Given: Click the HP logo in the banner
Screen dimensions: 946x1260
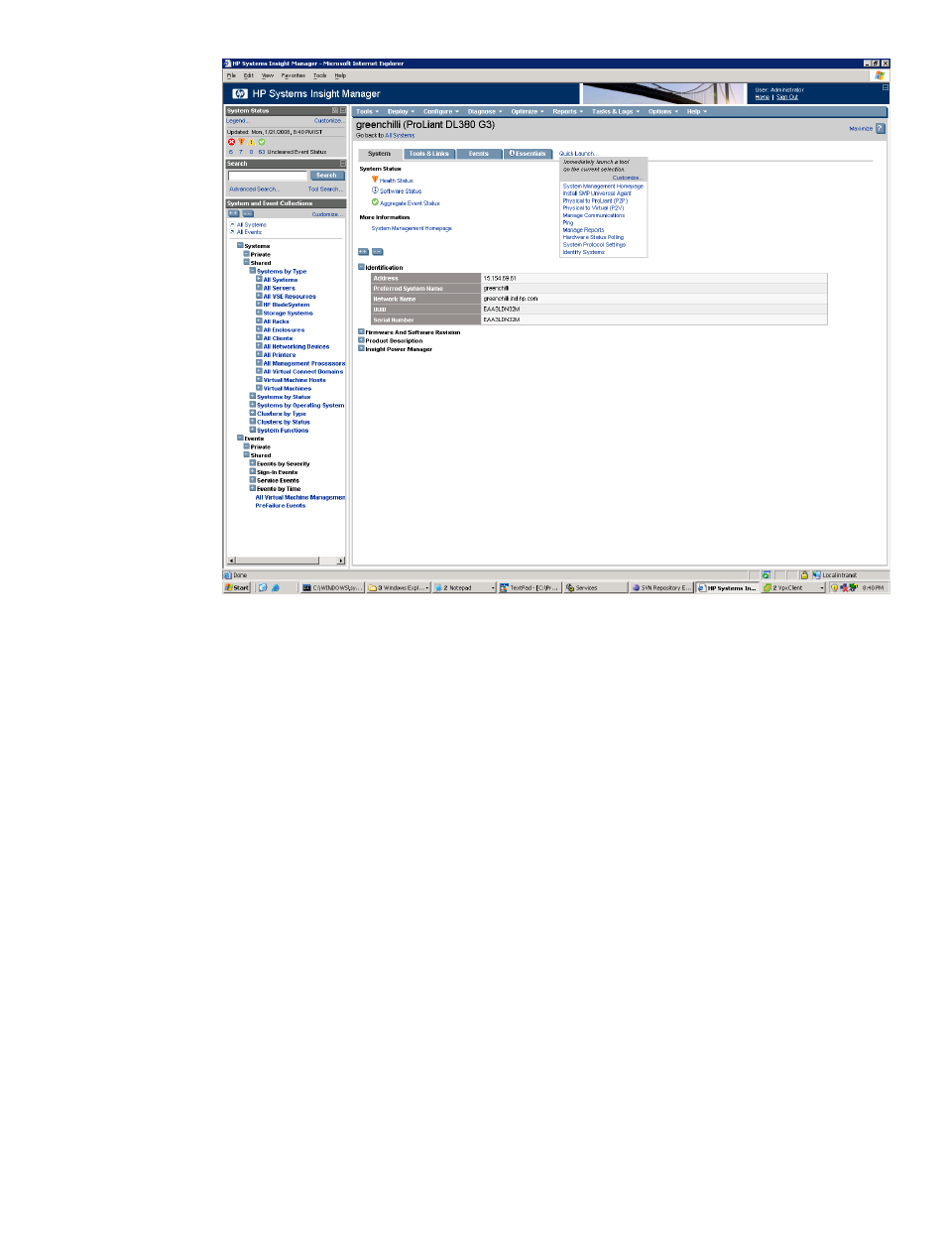Looking at the screenshot, I should point(240,93).
